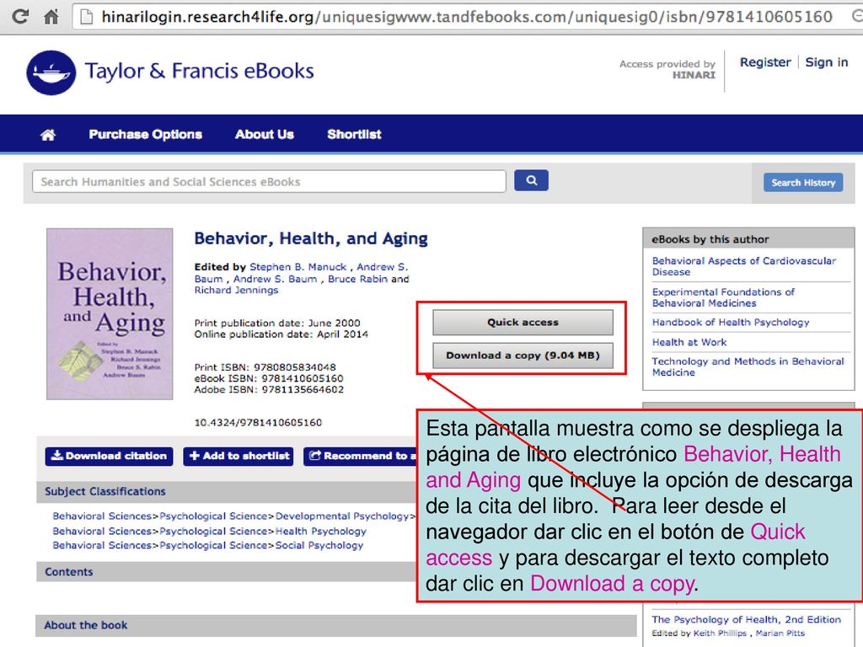Click the magnifier search button
Image resolution: width=863 pixels, height=647 pixels.
click(x=531, y=180)
